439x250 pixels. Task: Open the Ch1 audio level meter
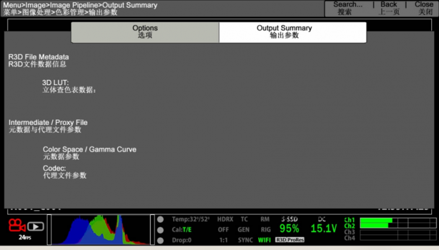coord(398,220)
